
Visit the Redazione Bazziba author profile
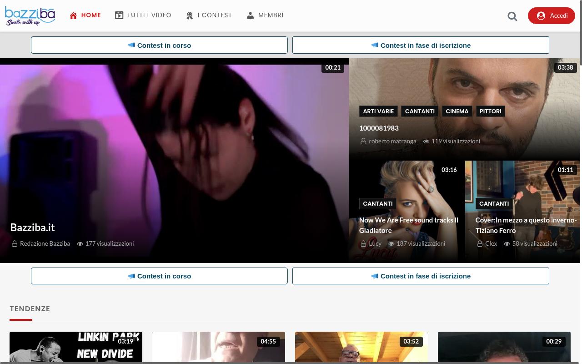tap(45, 244)
